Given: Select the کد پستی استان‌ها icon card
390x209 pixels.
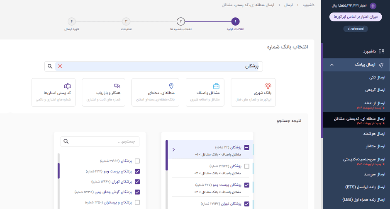Looking at the screenshot, I should pyautogui.click(x=68, y=86).
